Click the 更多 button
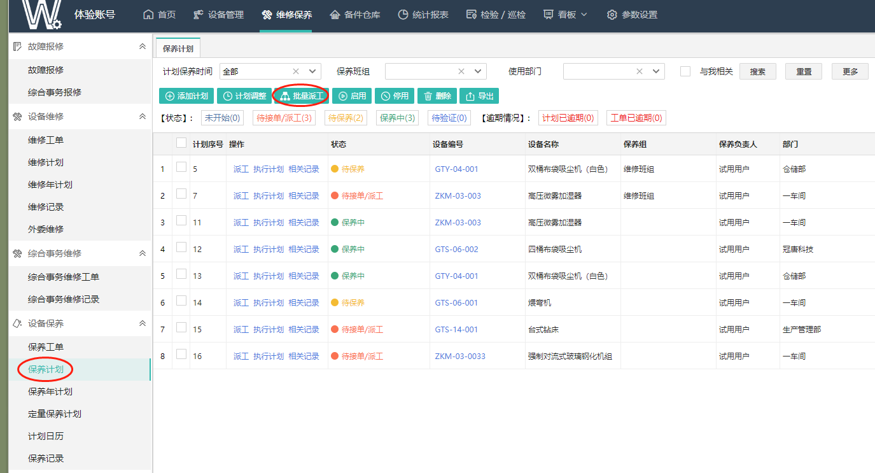The image size is (875, 473). pos(850,71)
